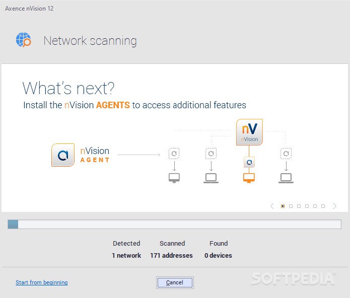Select the fifth slide indicator dot

[315, 206]
